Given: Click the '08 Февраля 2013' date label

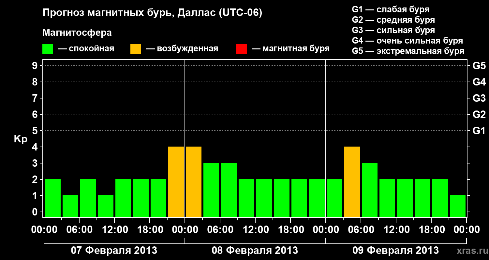Looking at the screenshot, I should click(x=255, y=251).
